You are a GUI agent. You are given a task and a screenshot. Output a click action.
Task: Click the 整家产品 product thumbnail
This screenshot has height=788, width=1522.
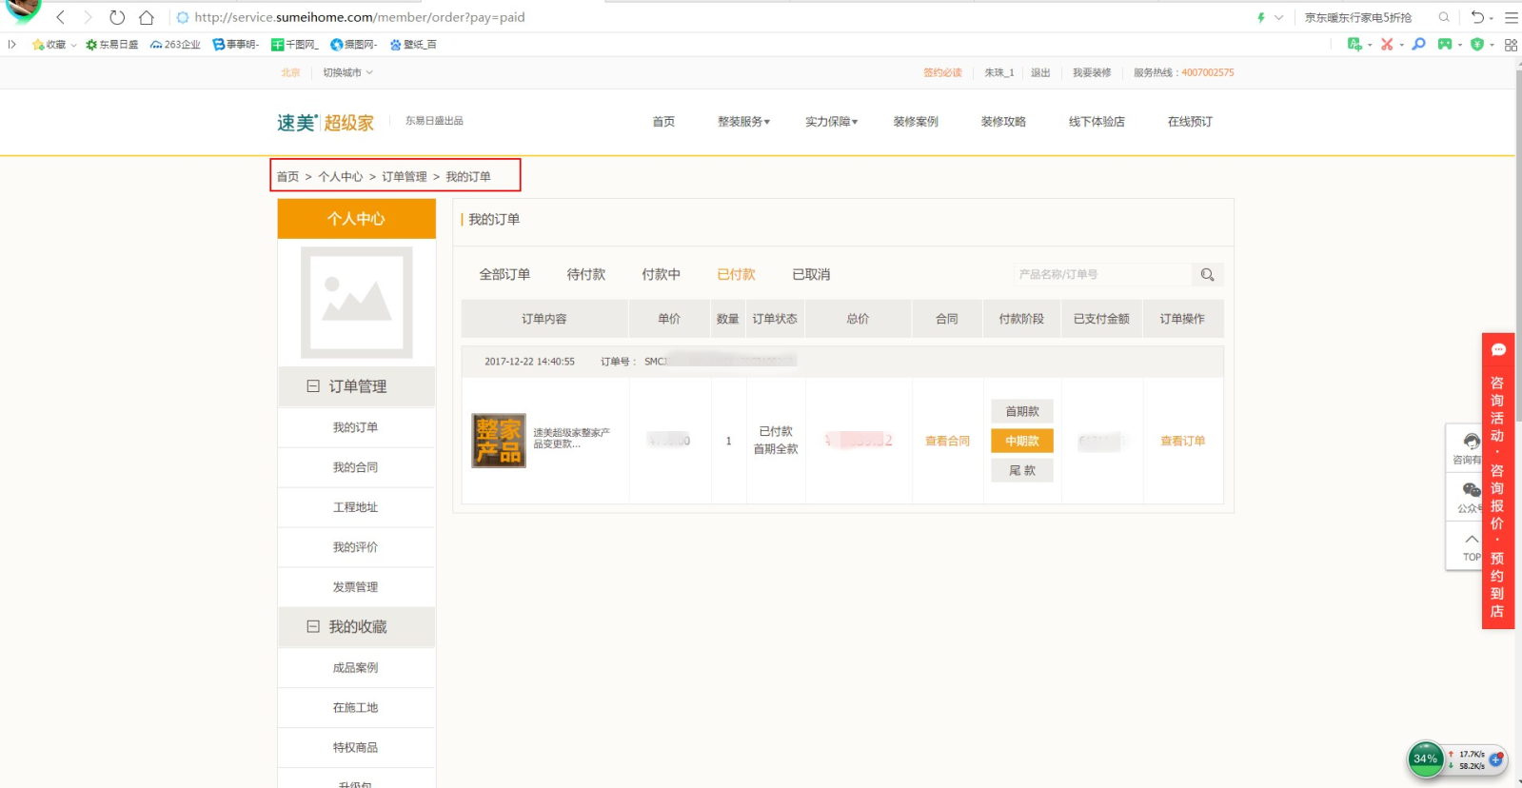[499, 441]
